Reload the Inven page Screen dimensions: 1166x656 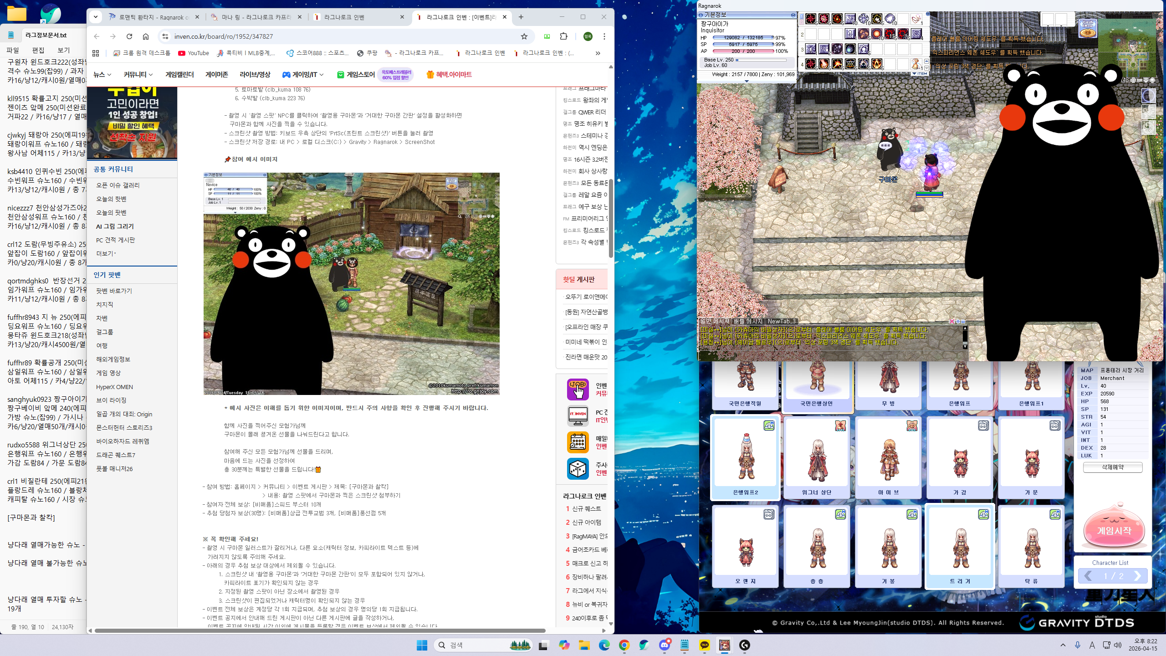click(129, 36)
